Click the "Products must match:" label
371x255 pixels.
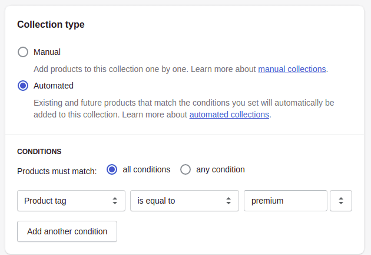(x=57, y=171)
